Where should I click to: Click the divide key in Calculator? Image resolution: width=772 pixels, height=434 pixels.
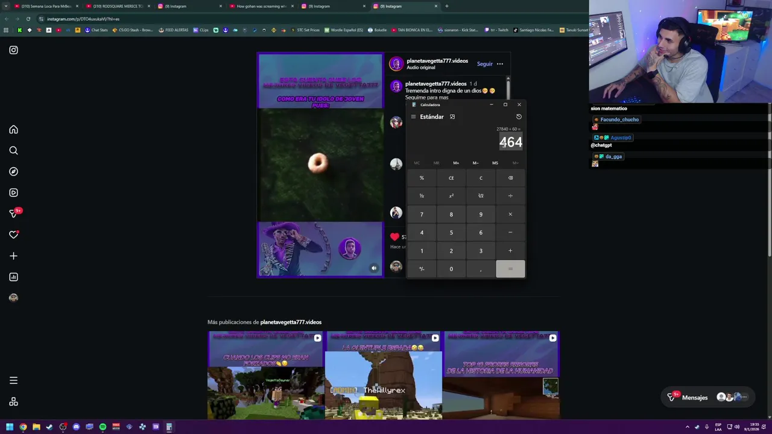click(x=510, y=196)
